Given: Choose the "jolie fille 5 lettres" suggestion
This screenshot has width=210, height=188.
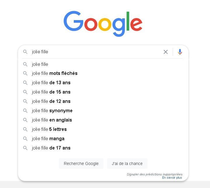Looking at the screenshot, I should (49, 129).
